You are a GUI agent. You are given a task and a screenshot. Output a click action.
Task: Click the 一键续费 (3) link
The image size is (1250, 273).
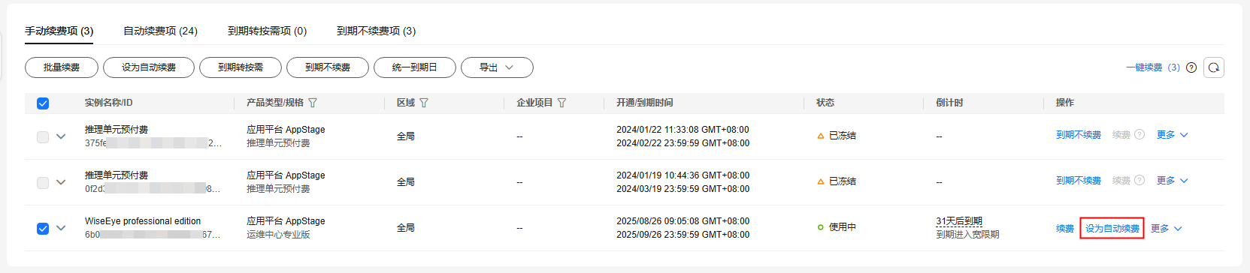tap(1153, 67)
